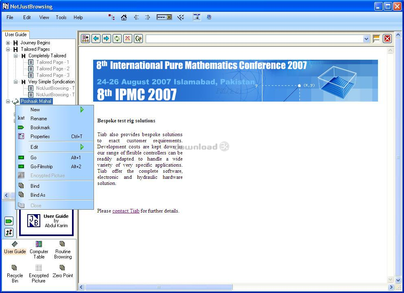
Task: Click the up-down arrows button in left panel
Action: [x=9, y=232]
